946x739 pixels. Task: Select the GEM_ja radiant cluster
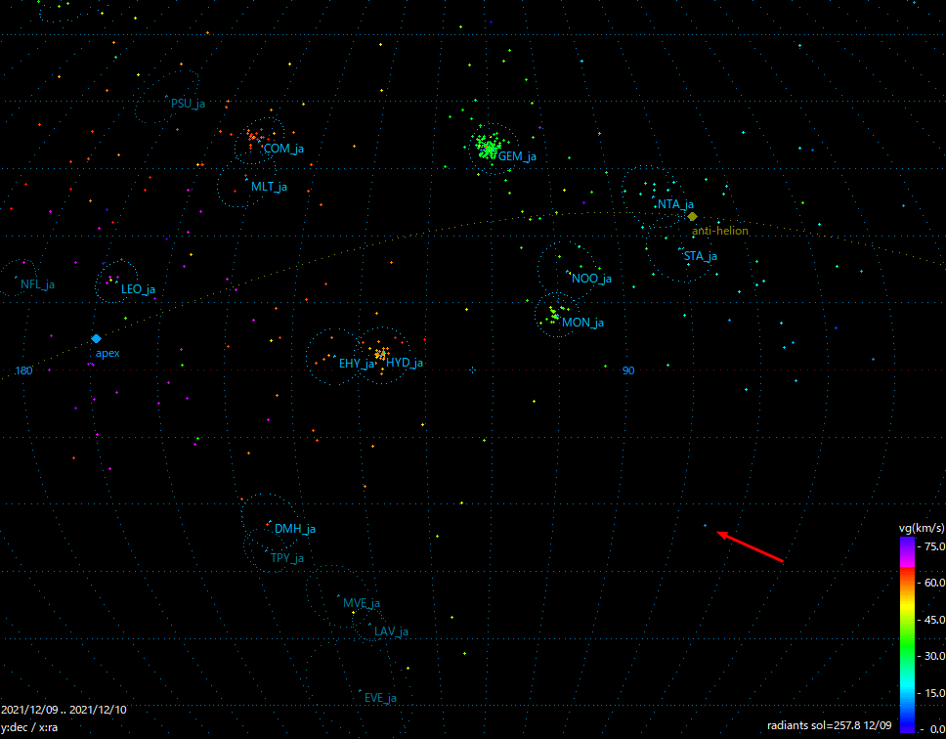tap(487, 149)
